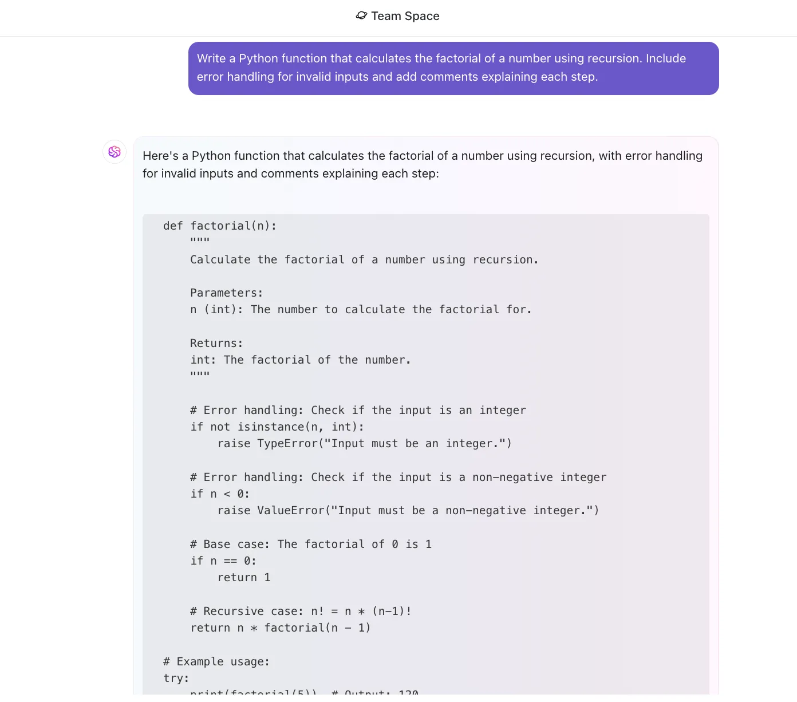The height and width of the screenshot is (702, 797).
Task: Click the 'Returns:' line in the docstring
Action: [x=216, y=343]
